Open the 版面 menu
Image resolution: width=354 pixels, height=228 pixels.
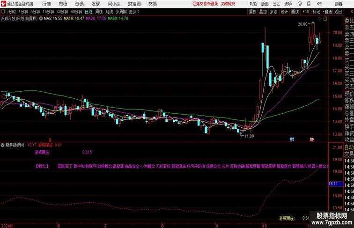[265, 4]
